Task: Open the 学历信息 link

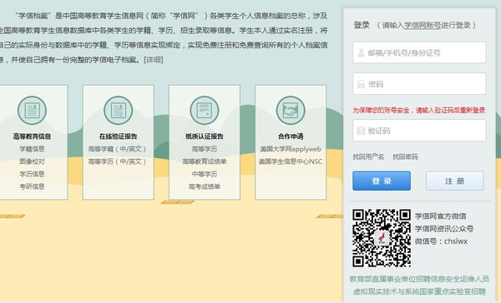Action: [x=32, y=174]
